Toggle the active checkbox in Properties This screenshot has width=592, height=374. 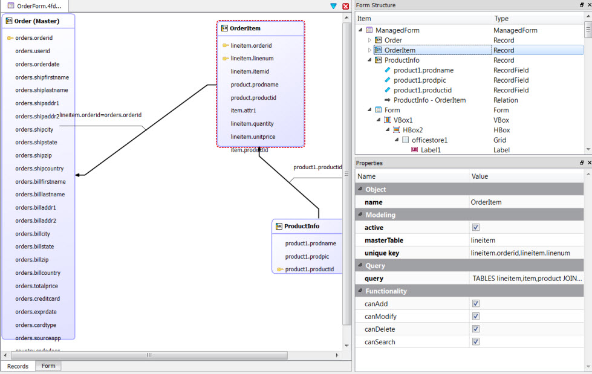pyautogui.click(x=476, y=227)
